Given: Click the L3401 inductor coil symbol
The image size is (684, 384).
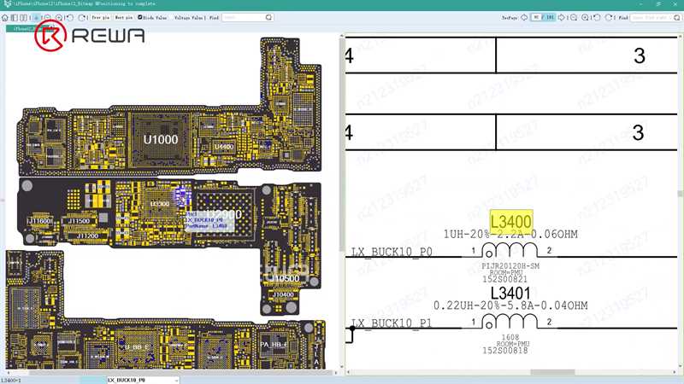Looking at the screenshot, I should 510,322.
